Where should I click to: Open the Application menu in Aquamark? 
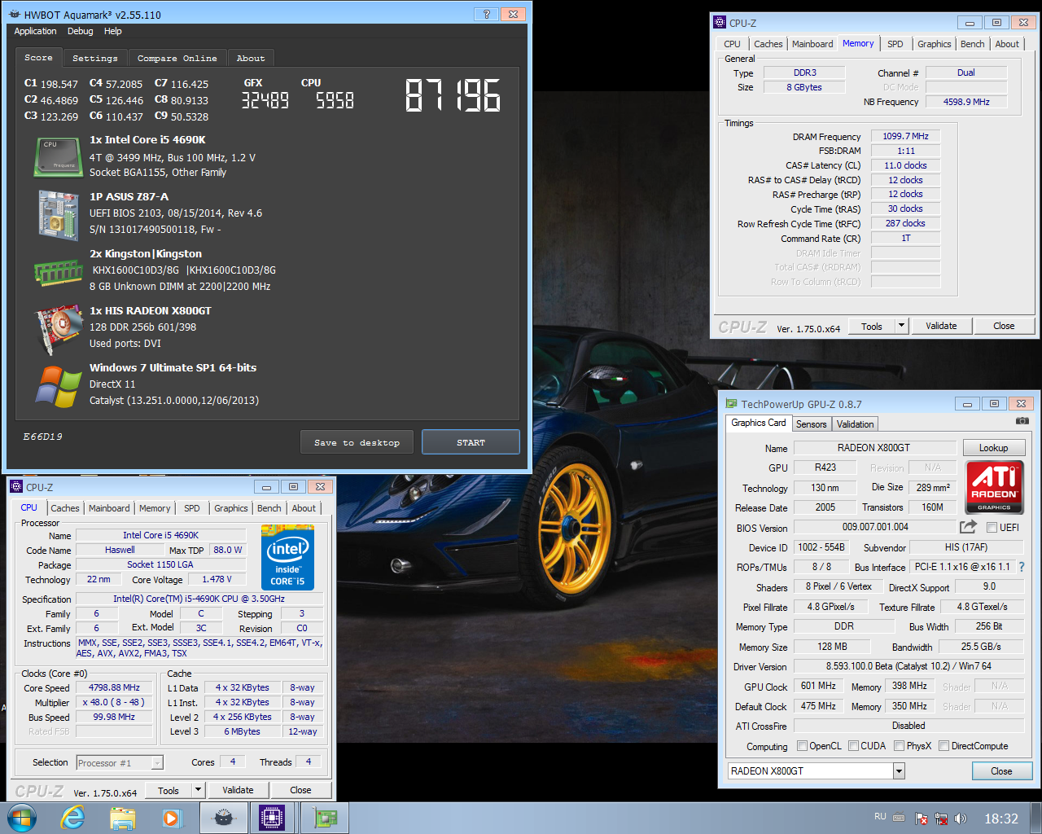(35, 31)
